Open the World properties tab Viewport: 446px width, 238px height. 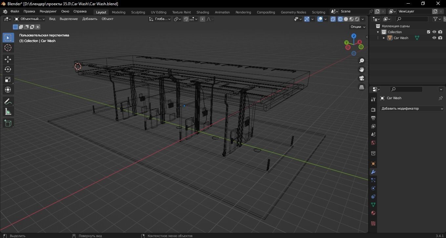[x=373, y=142]
